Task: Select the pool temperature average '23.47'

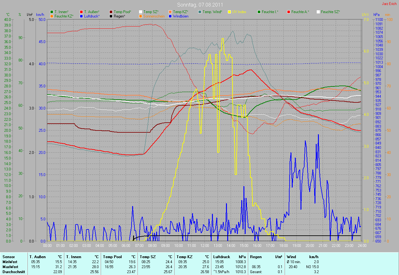Action: point(131,272)
